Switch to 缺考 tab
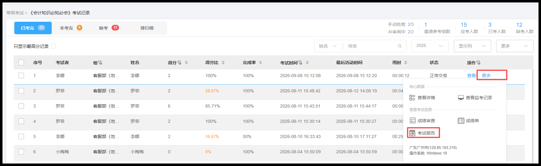 tap(109, 28)
